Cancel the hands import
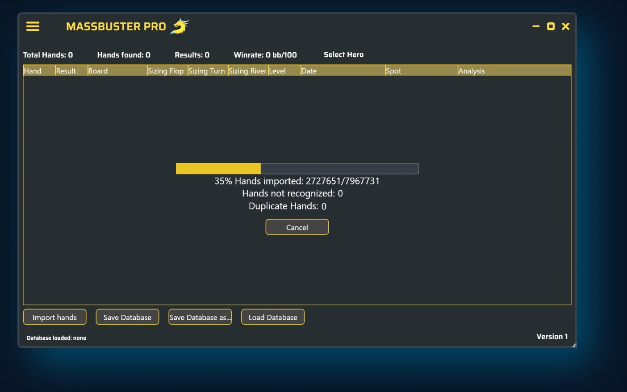 [x=297, y=227]
